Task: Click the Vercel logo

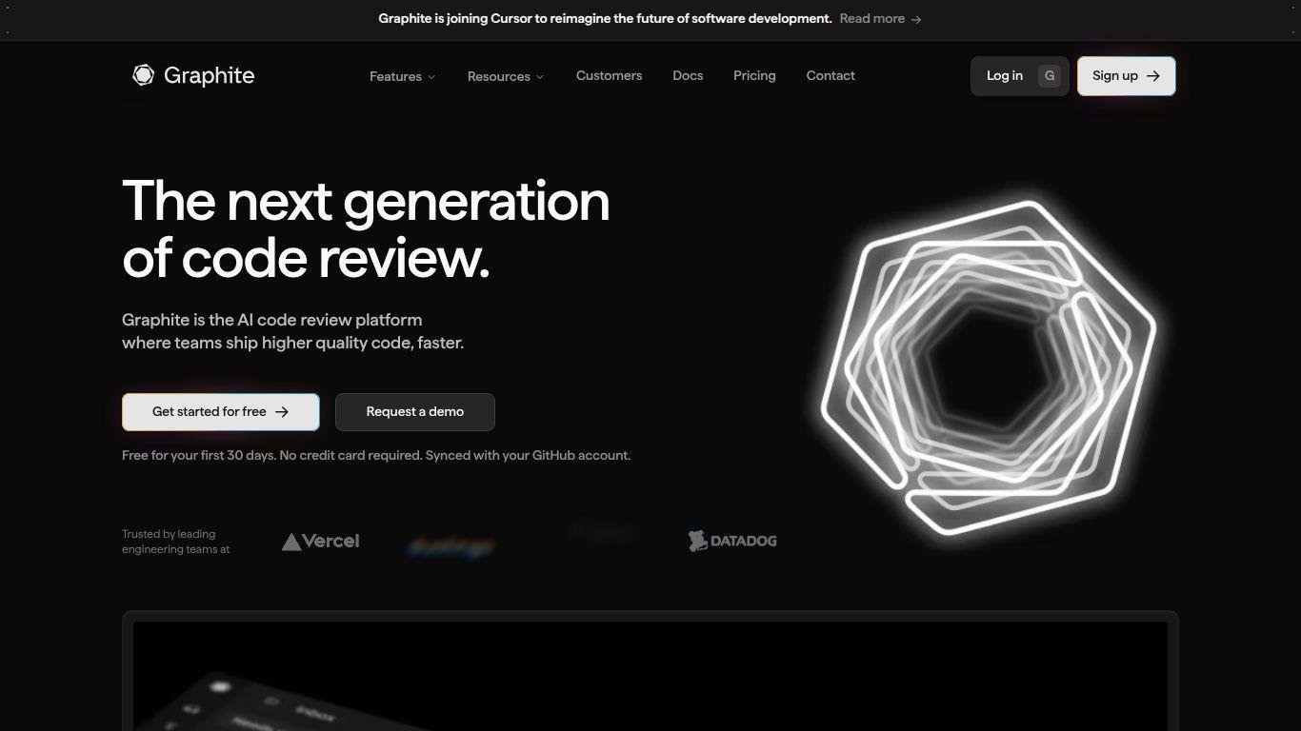Action: coord(320,542)
